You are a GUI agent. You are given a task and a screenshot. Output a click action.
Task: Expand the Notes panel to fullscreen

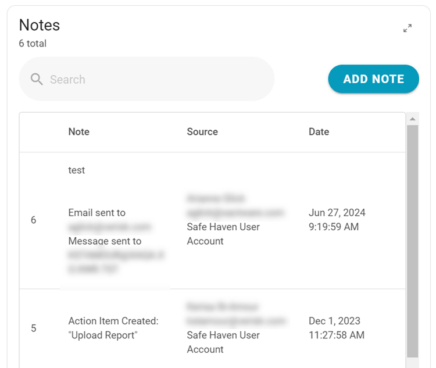click(x=408, y=28)
